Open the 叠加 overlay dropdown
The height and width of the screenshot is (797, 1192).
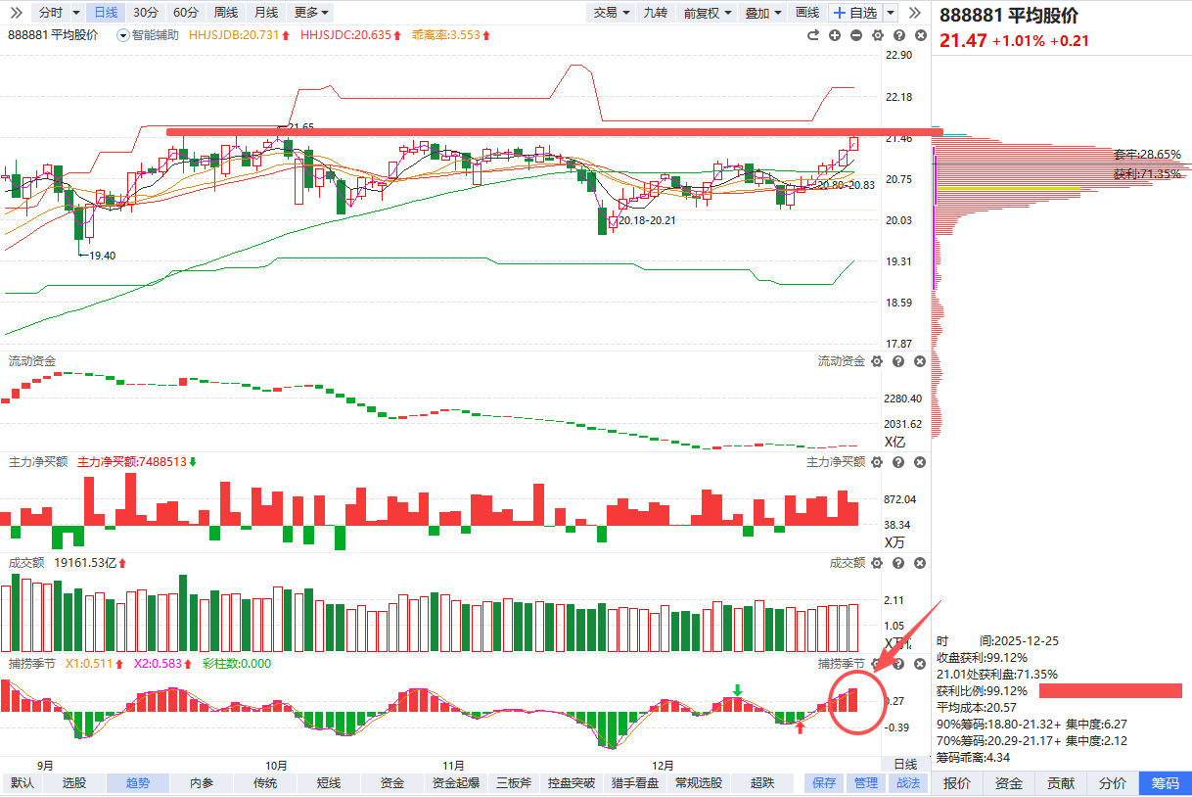click(763, 13)
